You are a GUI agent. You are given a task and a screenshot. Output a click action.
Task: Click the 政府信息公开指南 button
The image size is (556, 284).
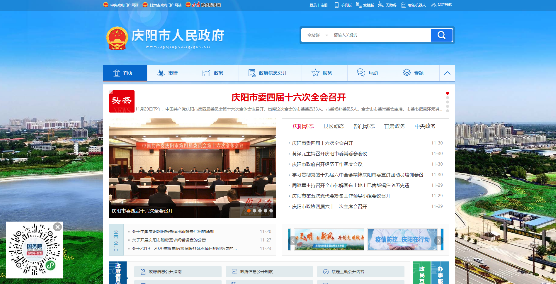[x=178, y=272]
